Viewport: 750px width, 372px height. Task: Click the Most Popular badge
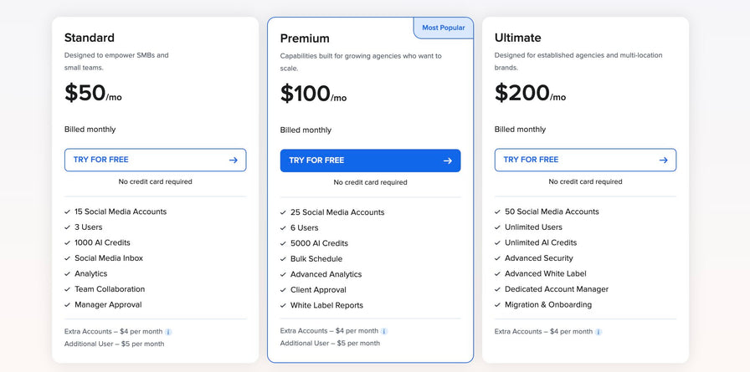(x=443, y=28)
